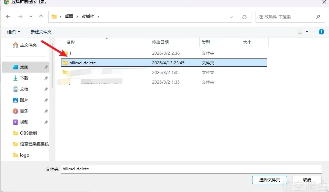Open the view options dropdown arrow
Viewport: 329px width, 192px height.
pos(307,32)
